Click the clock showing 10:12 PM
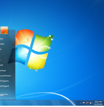Screen dimensions: 104x107 coord(98,102)
